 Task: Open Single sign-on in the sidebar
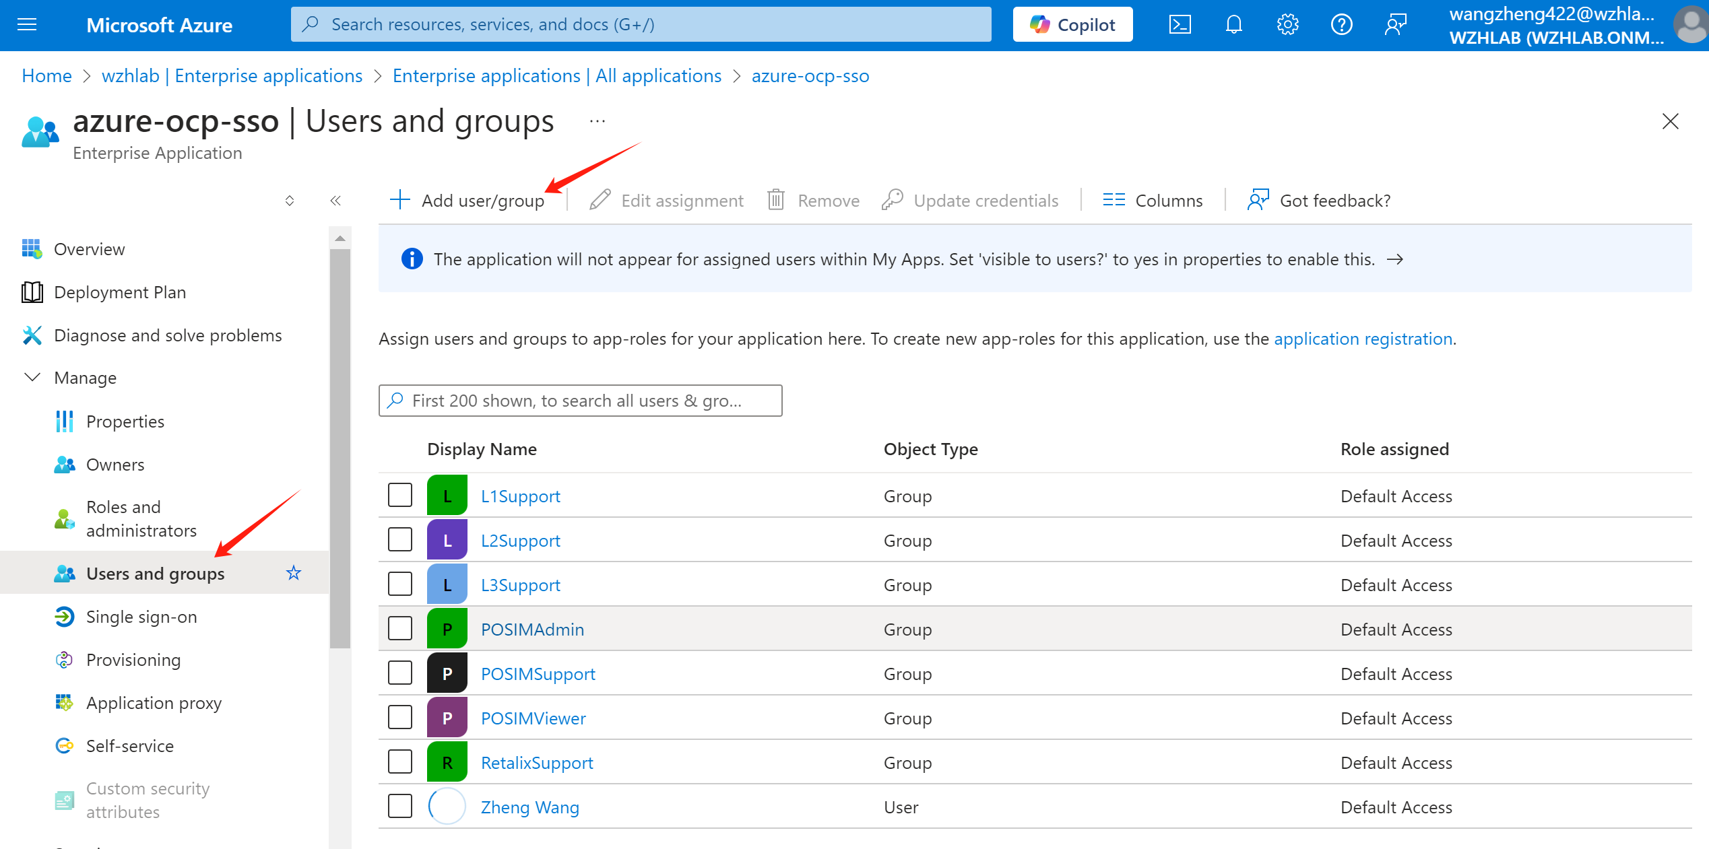point(141,617)
